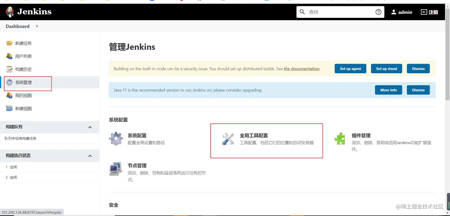Click More Info on the Java 11 notice
The image size is (450, 216).
pos(388,90)
